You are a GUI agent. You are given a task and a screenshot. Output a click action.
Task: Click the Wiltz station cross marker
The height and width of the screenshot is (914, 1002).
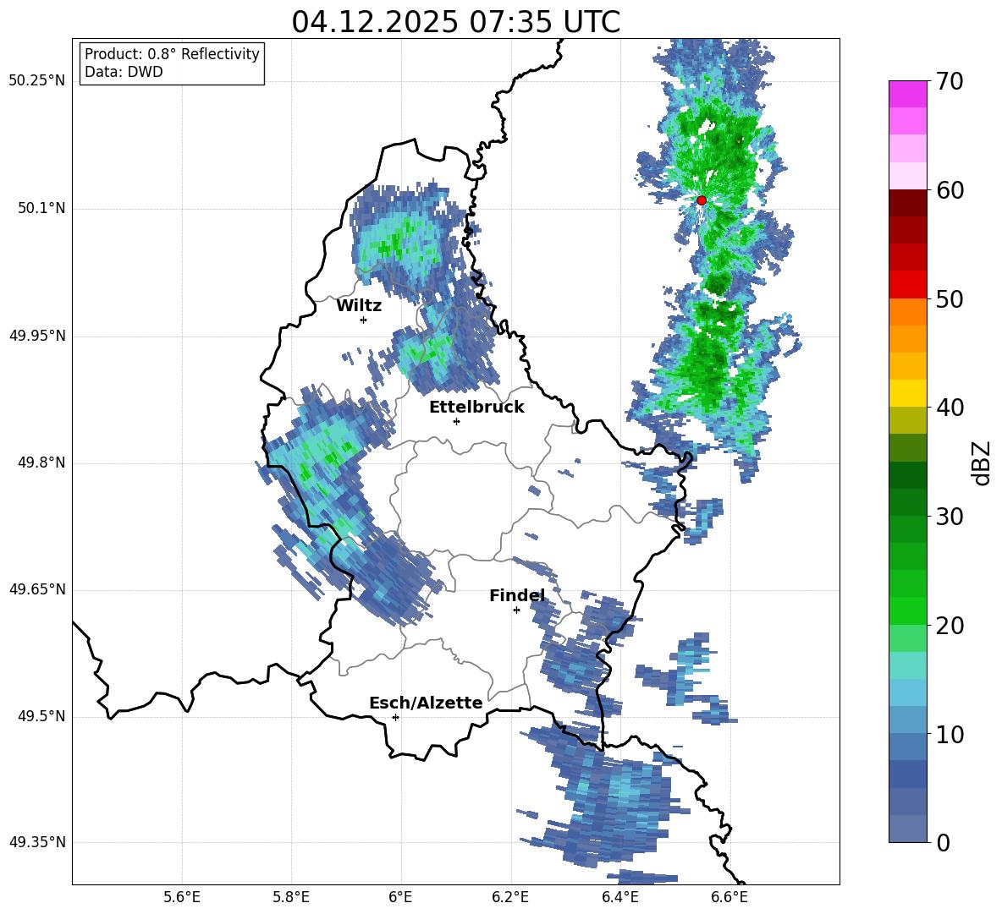(x=364, y=320)
